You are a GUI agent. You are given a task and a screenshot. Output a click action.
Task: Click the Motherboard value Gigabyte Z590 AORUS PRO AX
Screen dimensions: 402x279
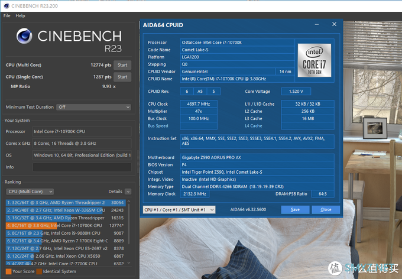coord(257,157)
